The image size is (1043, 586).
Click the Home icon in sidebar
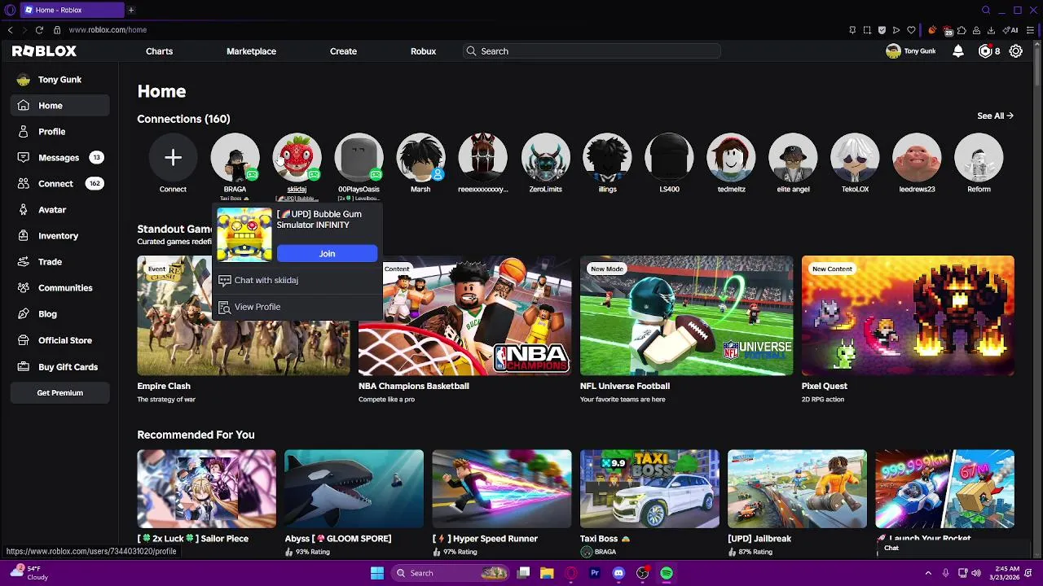(x=23, y=106)
